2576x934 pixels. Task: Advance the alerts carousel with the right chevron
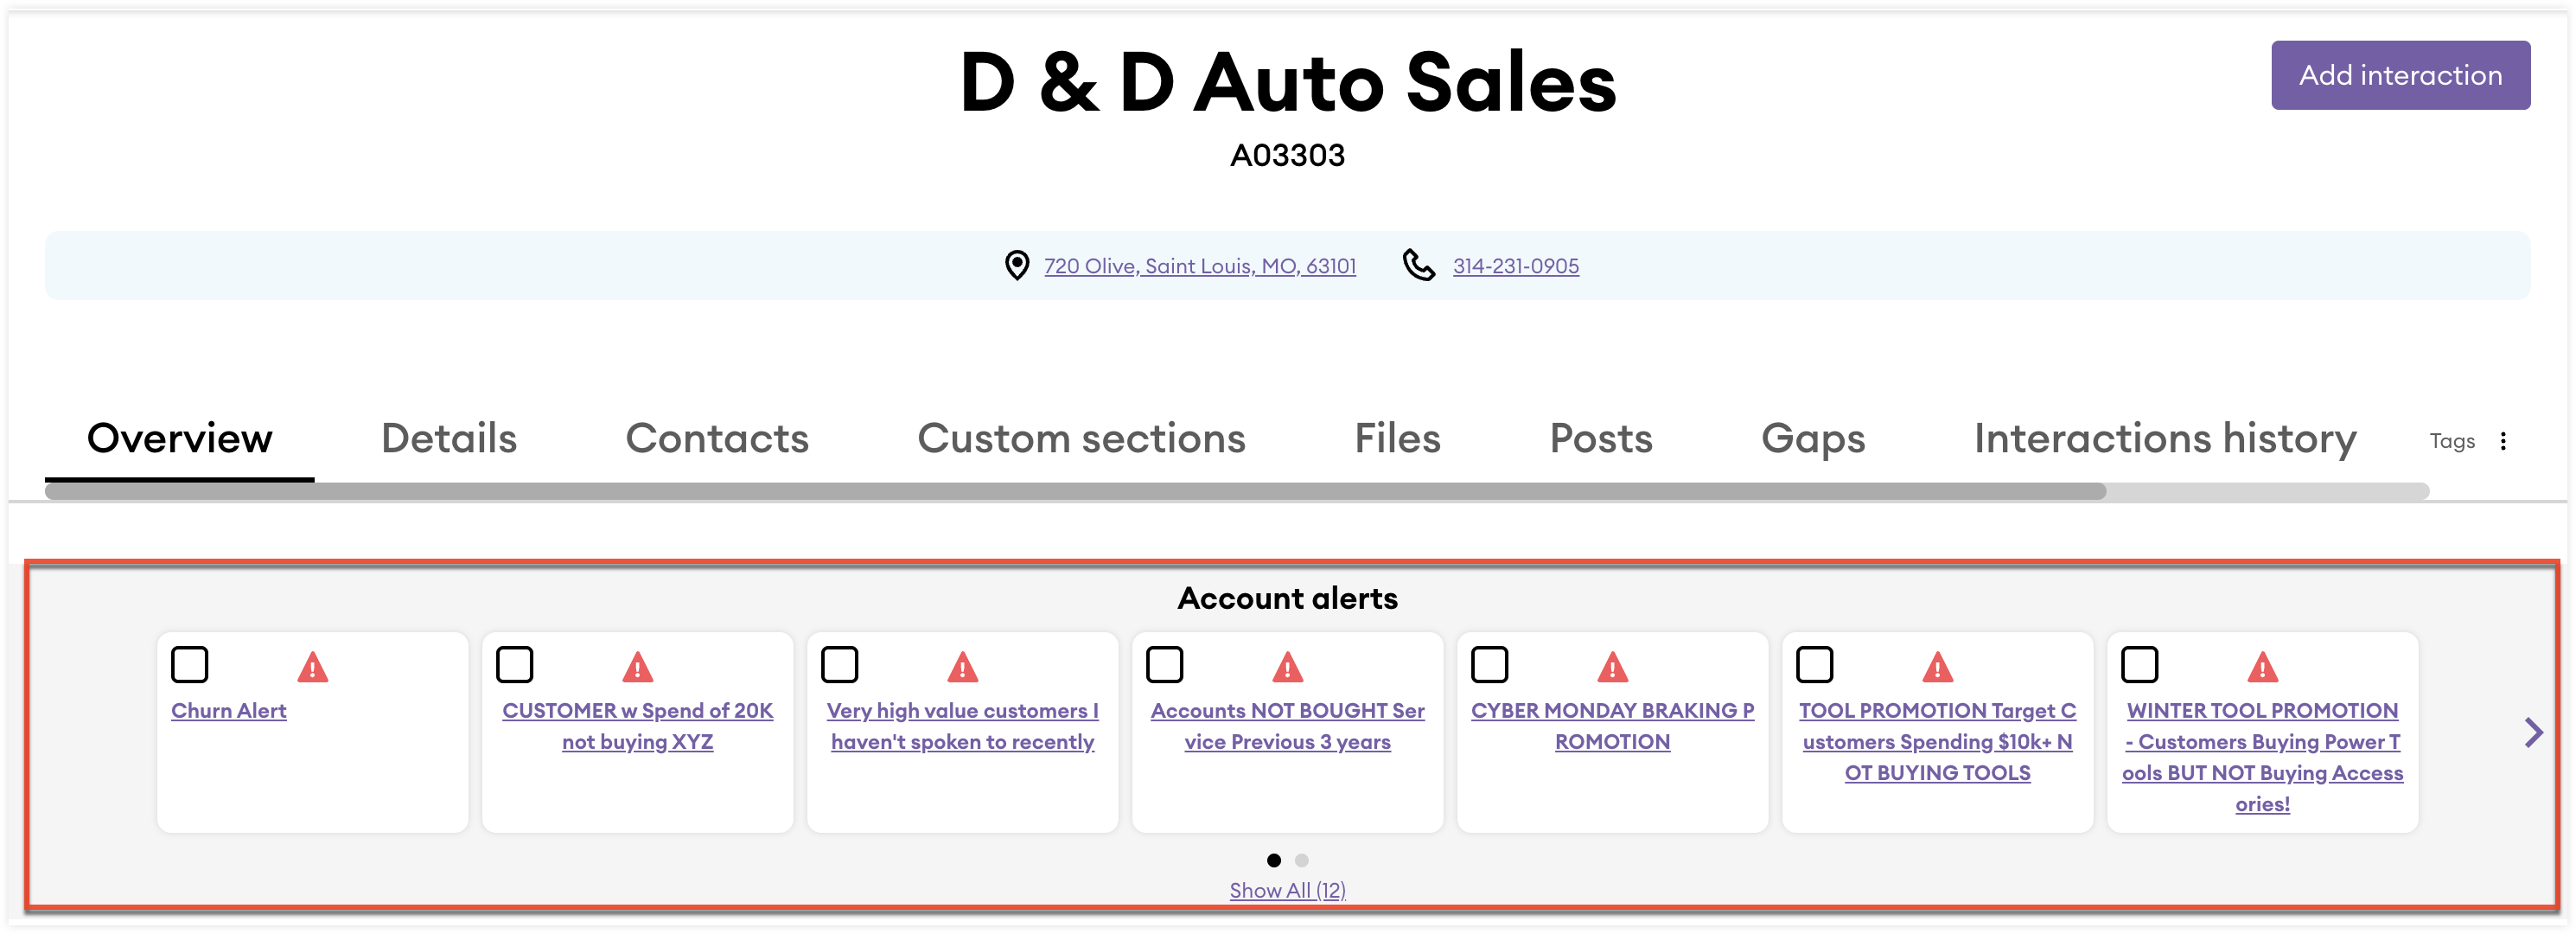(x=2533, y=732)
